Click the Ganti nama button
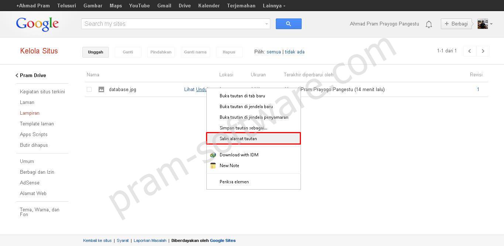The width and height of the screenshot is (504, 246). (195, 52)
